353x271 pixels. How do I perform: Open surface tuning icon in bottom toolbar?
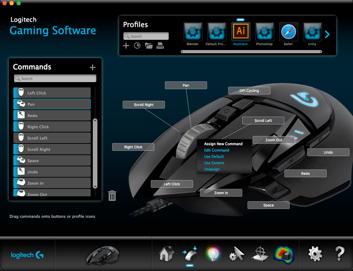click(259, 253)
